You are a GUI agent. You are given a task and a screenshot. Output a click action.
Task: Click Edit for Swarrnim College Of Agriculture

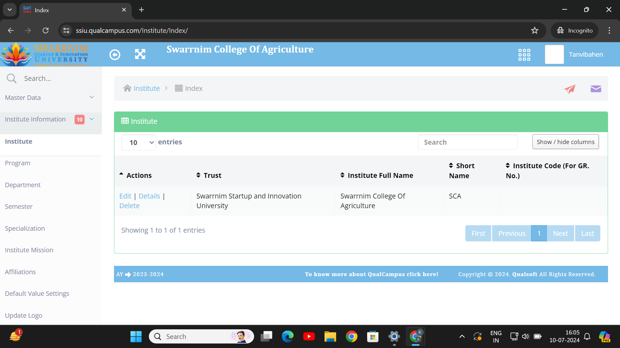click(125, 196)
